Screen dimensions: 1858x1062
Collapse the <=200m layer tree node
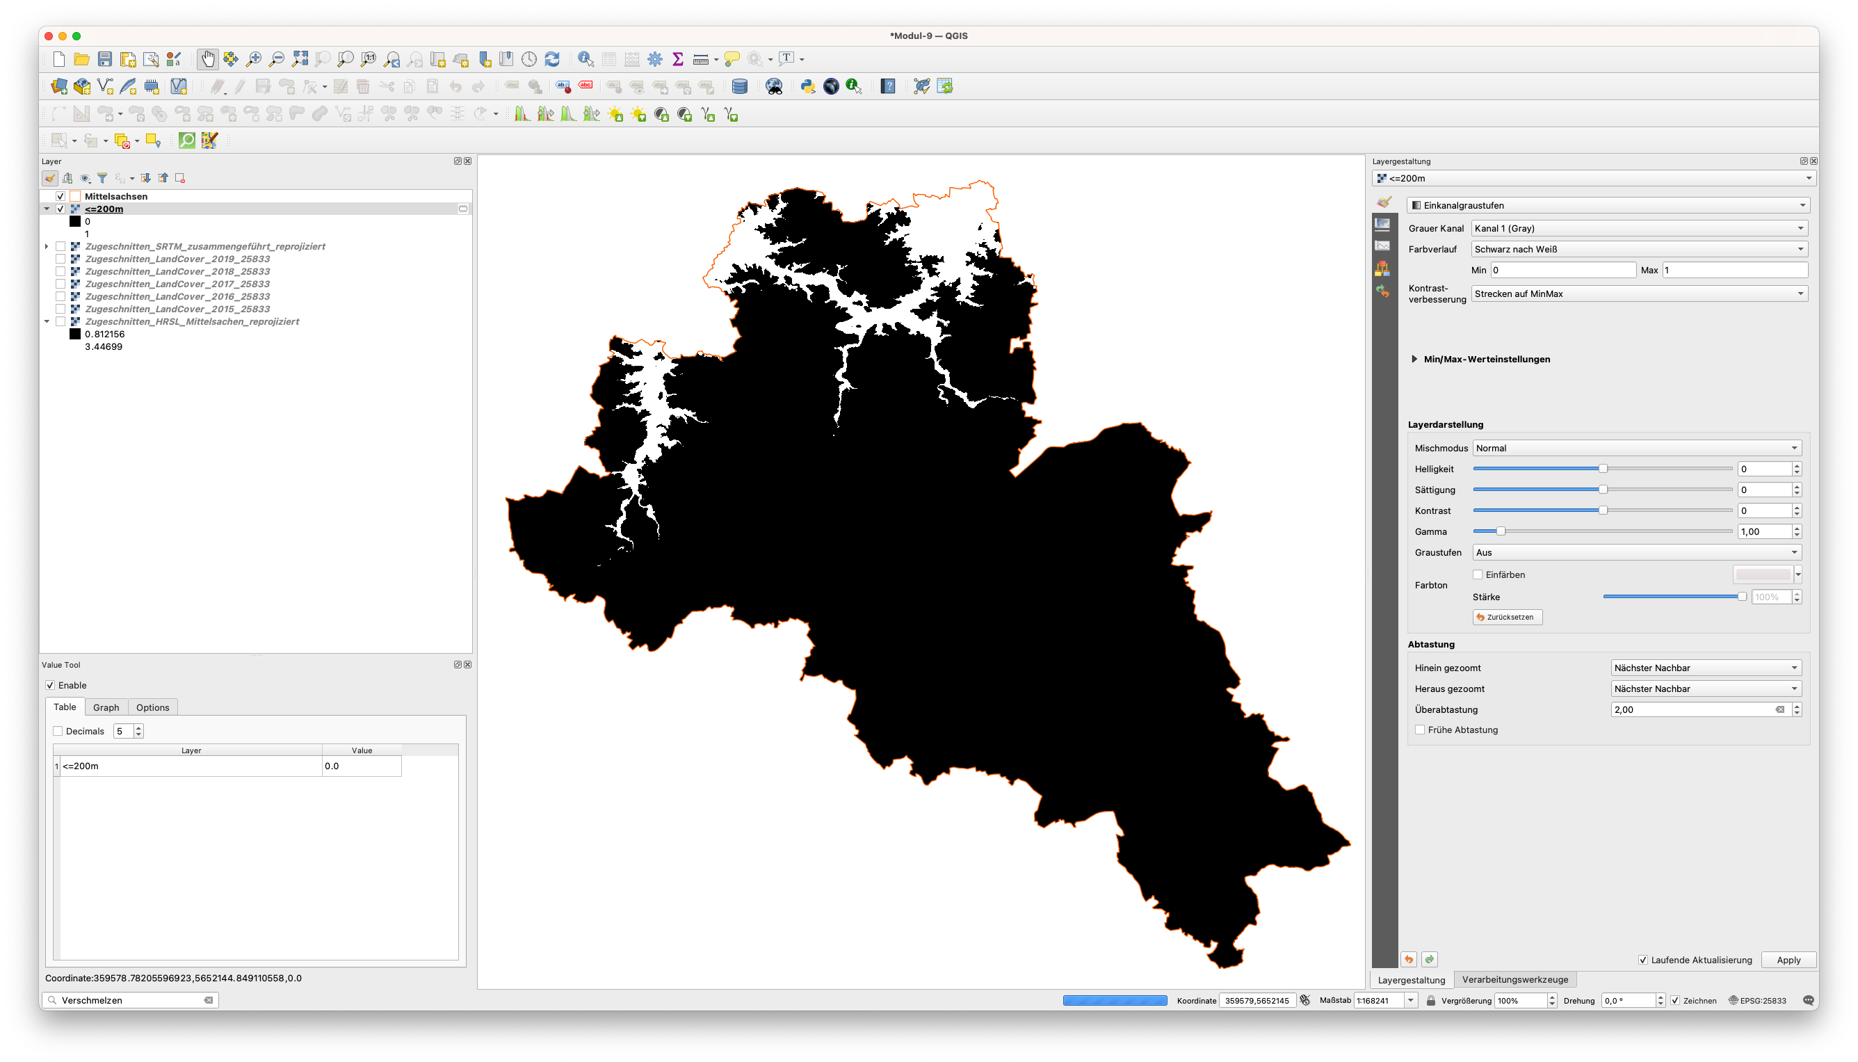click(x=47, y=209)
